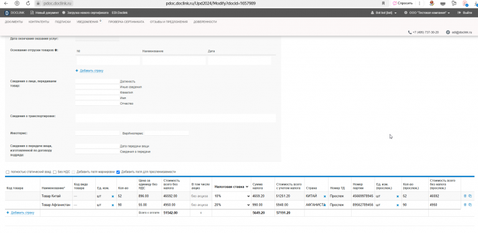Image resolution: width=478 pixels, height=233 pixels.
Task: Delete the Товар Китай row
Action: pyautogui.click(x=465, y=196)
